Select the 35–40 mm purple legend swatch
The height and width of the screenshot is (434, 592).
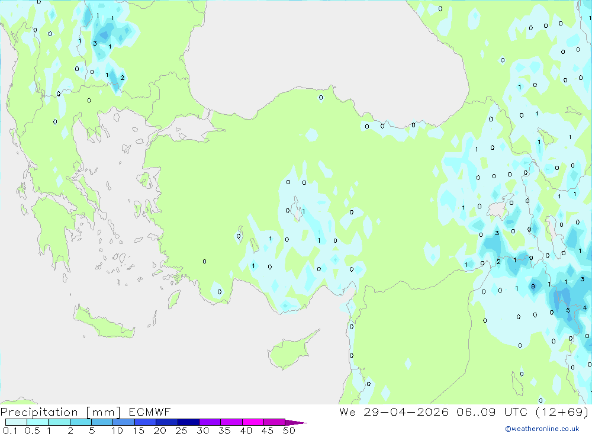coord(231,422)
